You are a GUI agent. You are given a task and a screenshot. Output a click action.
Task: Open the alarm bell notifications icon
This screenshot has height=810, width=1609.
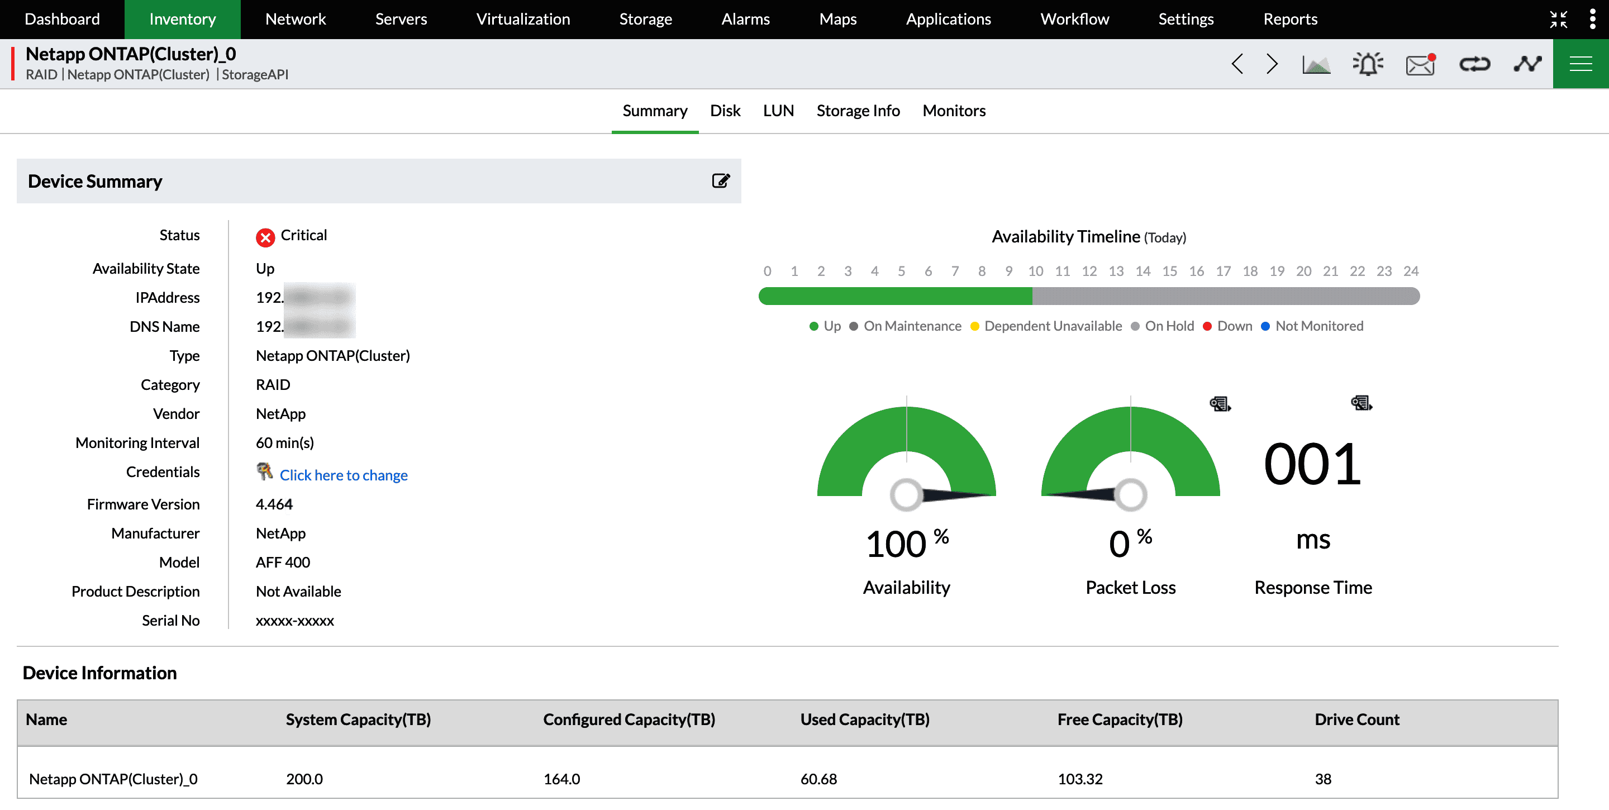1367,63
